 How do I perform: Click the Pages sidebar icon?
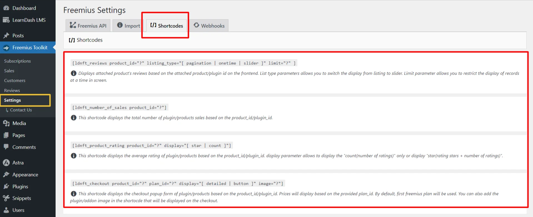pyautogui.click(x=6, y=135)
